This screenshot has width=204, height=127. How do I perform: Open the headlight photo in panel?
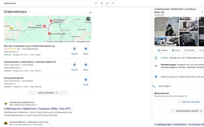tap(189, 39)
